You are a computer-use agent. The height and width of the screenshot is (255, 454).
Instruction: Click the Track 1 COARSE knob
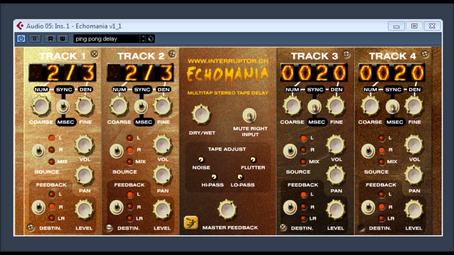click(41, 106)
